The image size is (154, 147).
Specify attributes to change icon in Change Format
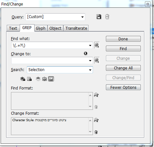pyautogui.click(x=96, y=120)
